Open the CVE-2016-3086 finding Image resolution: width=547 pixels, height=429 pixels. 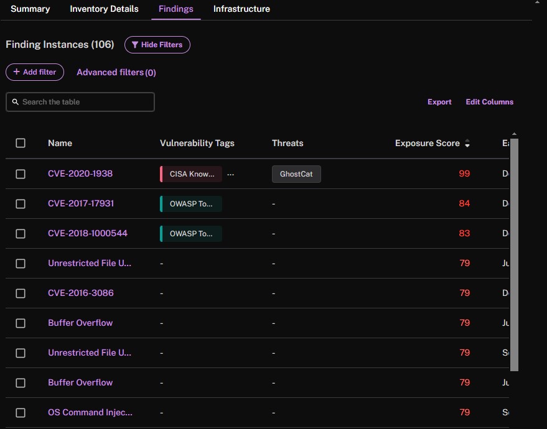point(80,293)
